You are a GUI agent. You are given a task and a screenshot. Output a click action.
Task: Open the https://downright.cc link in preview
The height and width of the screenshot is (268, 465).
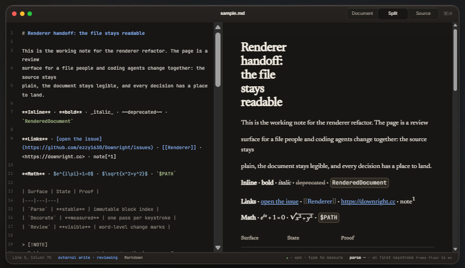[368, 201]
